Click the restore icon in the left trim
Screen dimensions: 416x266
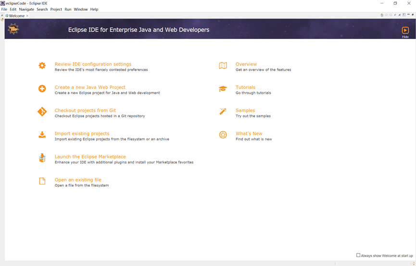(2, 16)
